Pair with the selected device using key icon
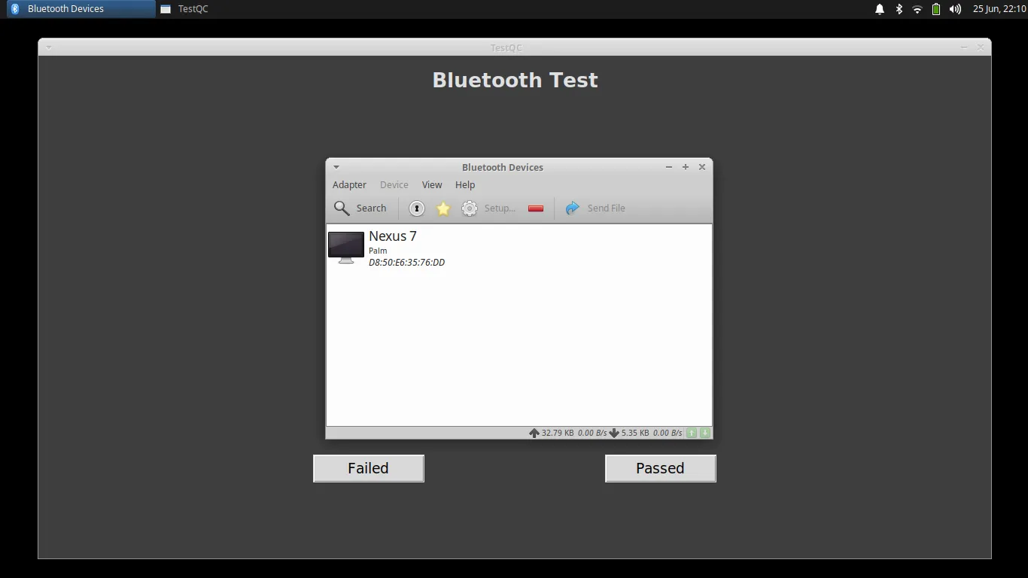The image size is (1028, 578). (416, 208)
